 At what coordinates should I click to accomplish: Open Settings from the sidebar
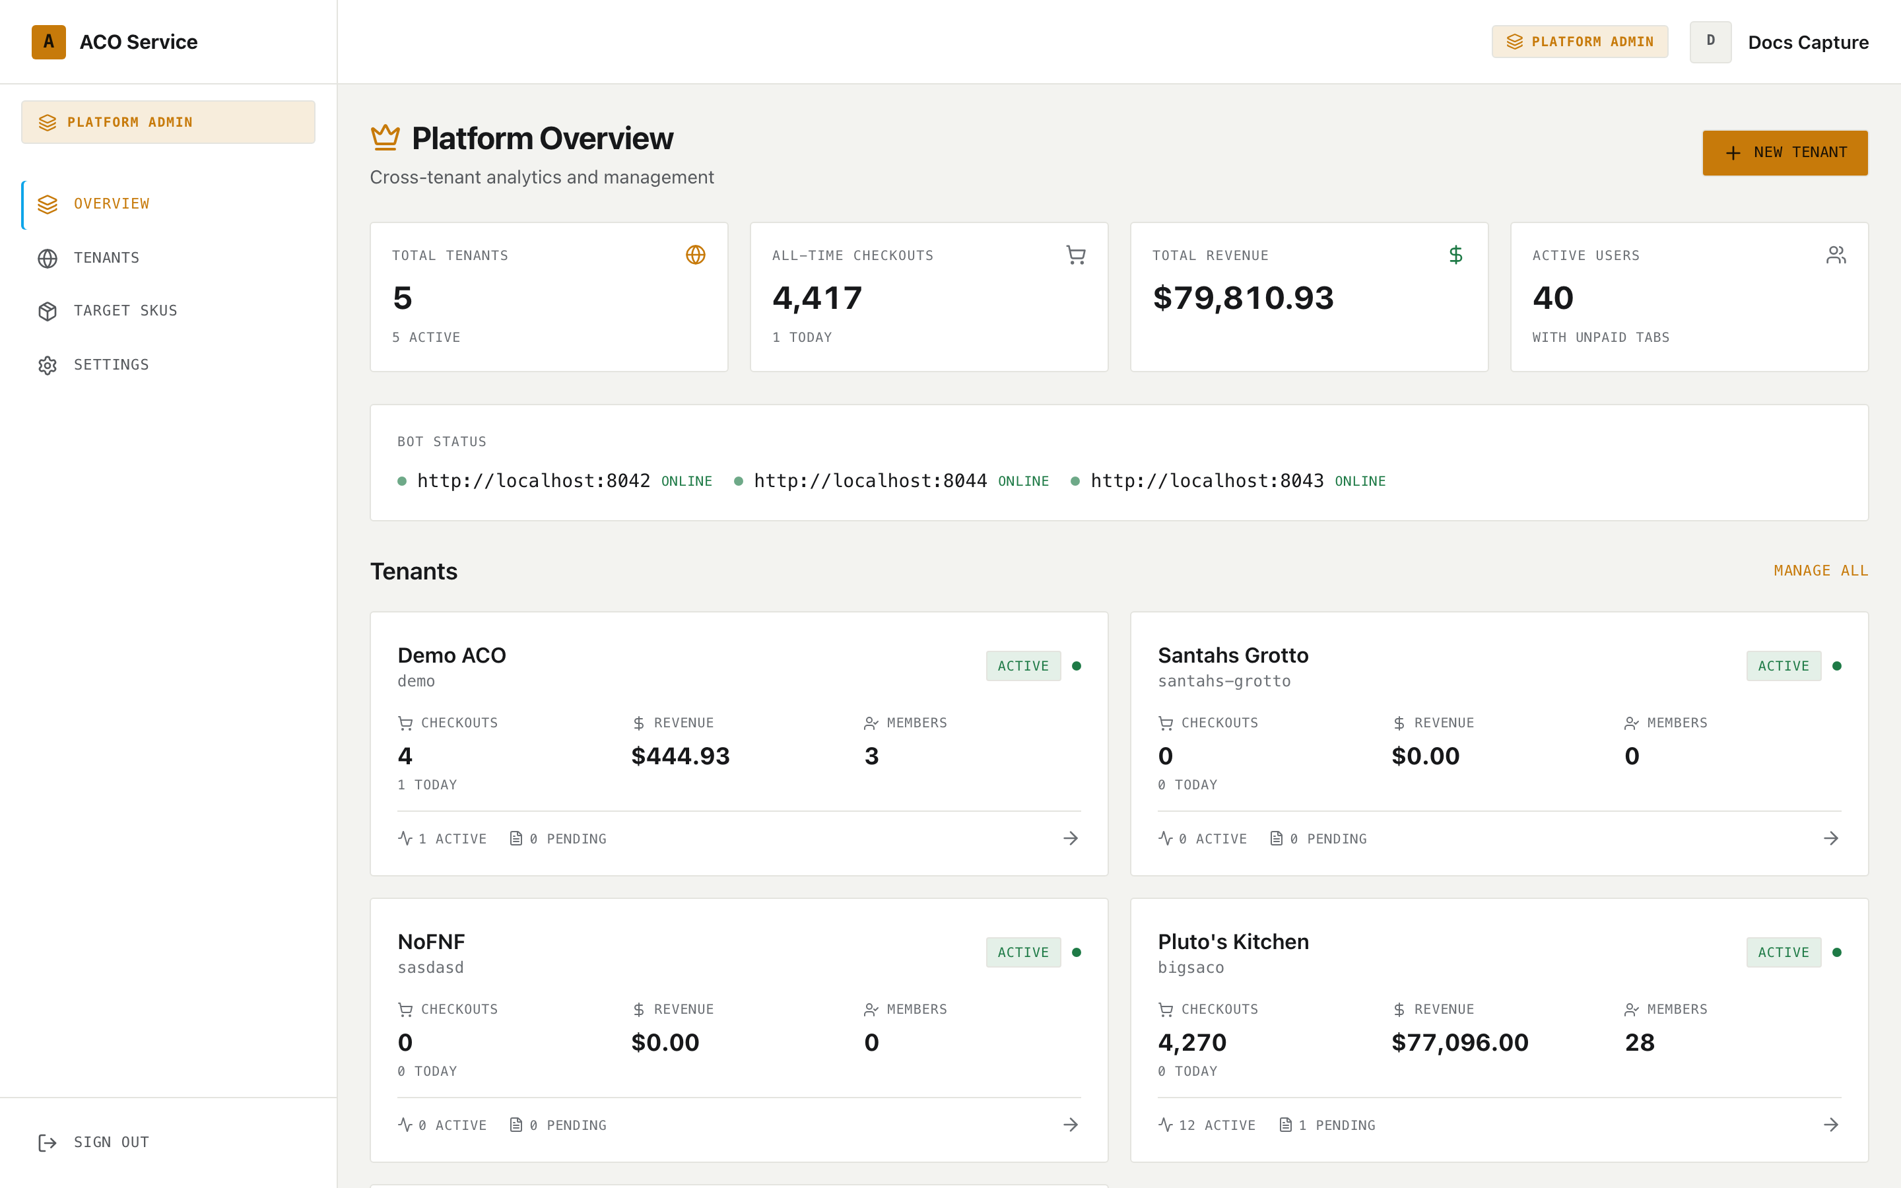click(168, 364)
